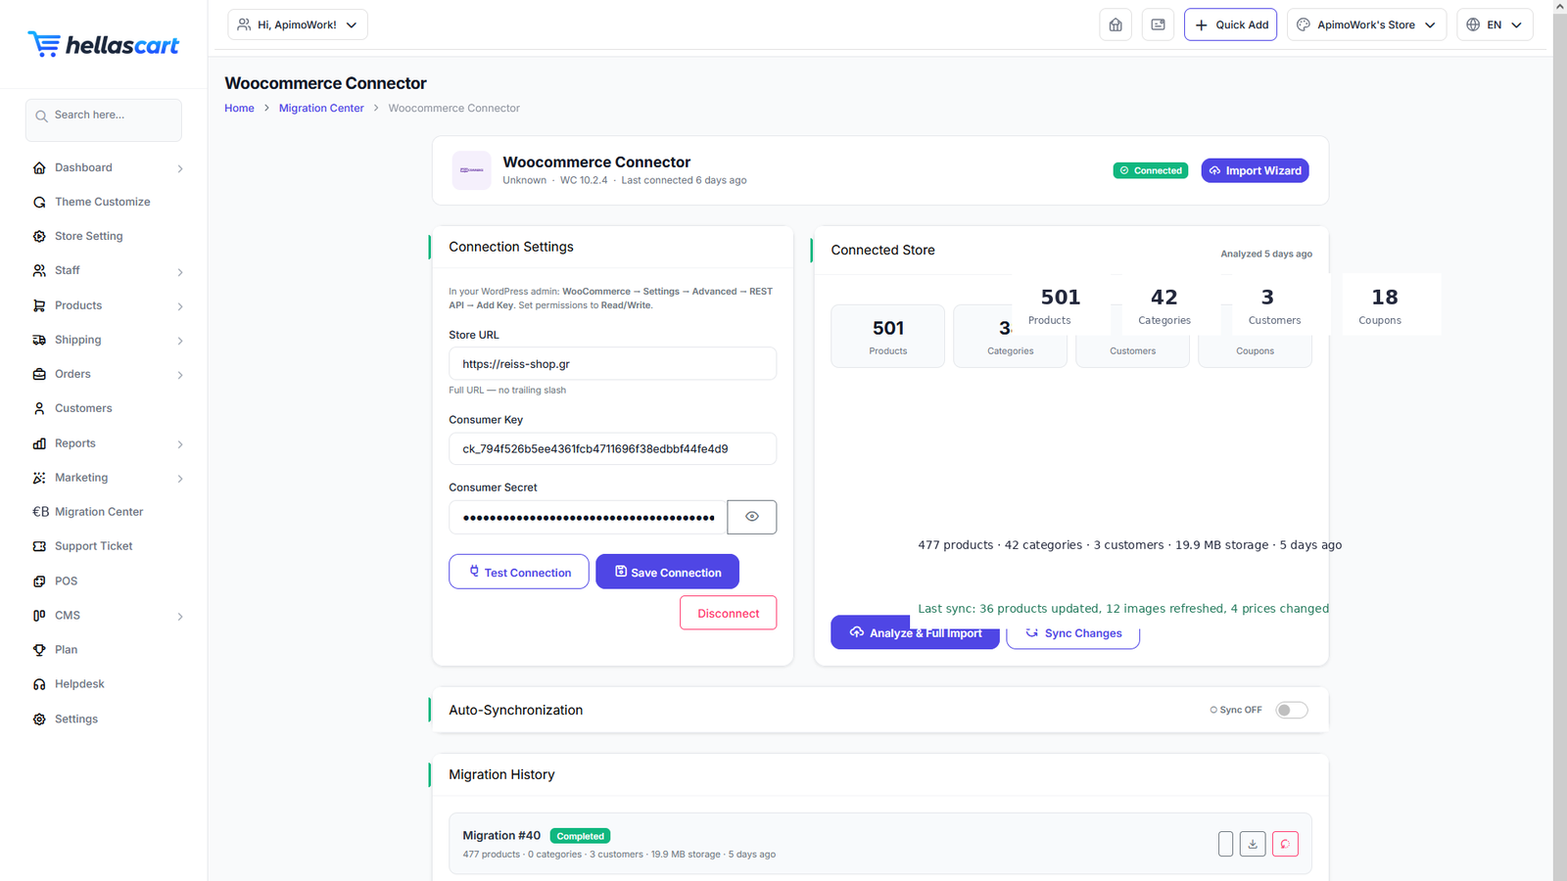Click Analyze & Full Import
The width and height of the screenshot is (1567, 881).
tap(915, 632)
